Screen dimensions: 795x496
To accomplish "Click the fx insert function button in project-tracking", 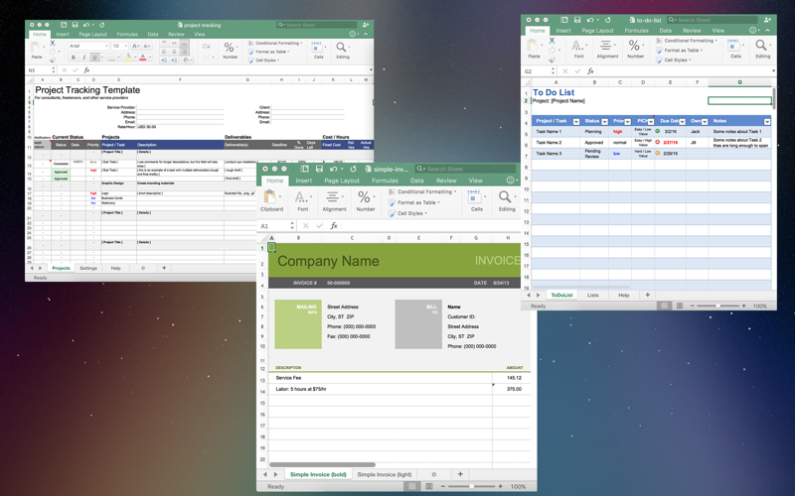I will [86, 70].
